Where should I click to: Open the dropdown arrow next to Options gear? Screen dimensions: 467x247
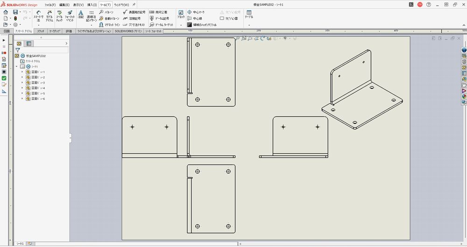coord(20,25)
